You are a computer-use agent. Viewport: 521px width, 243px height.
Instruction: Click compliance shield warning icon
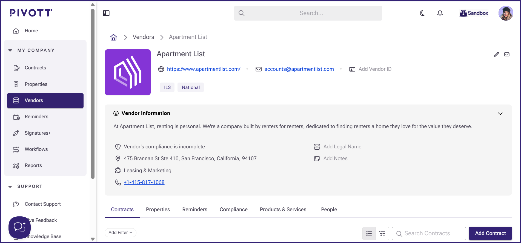click(118, 147)
